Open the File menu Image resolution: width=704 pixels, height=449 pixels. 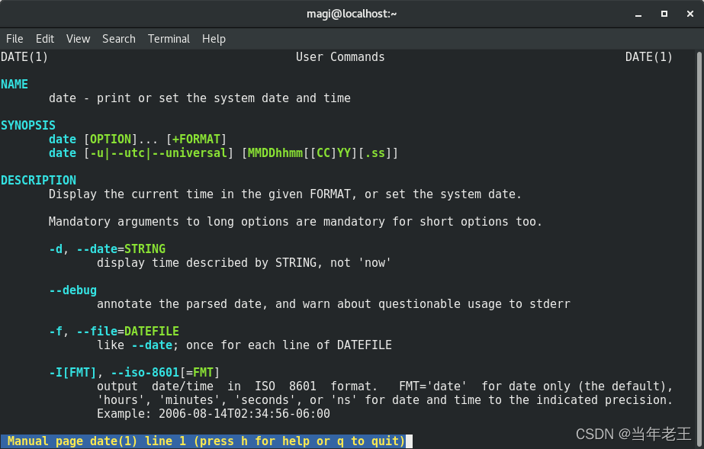pos(14,39)
